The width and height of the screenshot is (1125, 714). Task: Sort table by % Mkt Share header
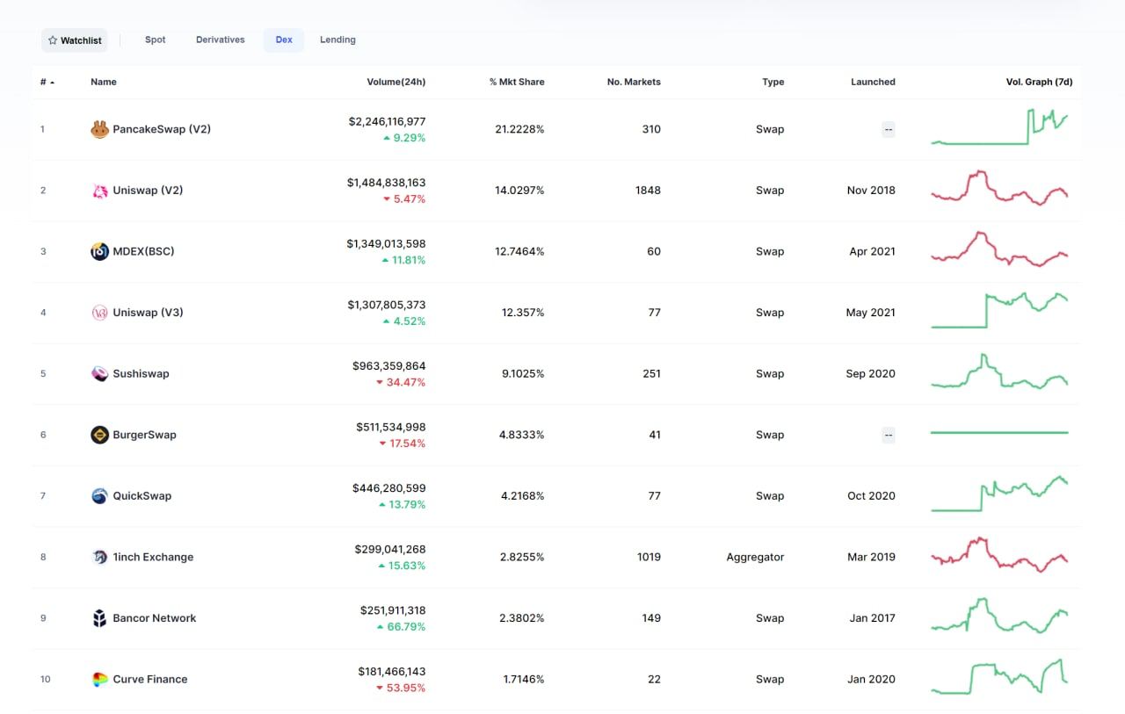click(x=517, y=82)
